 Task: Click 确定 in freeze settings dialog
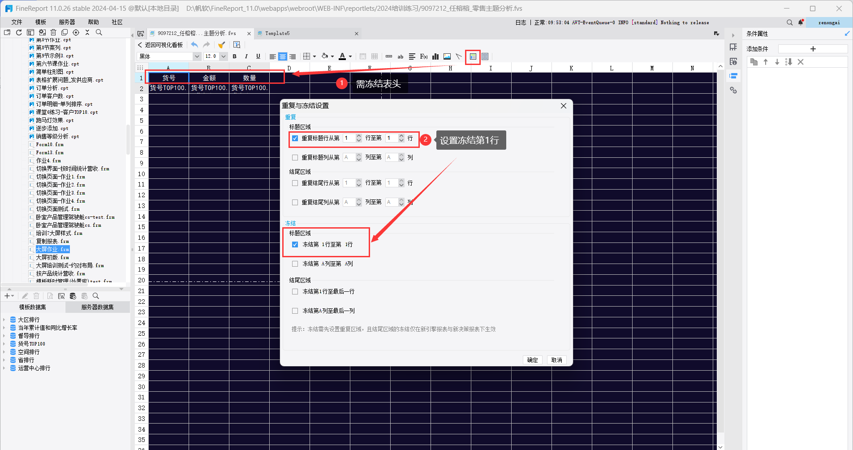pos(533,360)
